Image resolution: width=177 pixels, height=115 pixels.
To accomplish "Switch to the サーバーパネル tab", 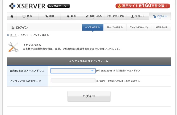I will pos(115,27).
